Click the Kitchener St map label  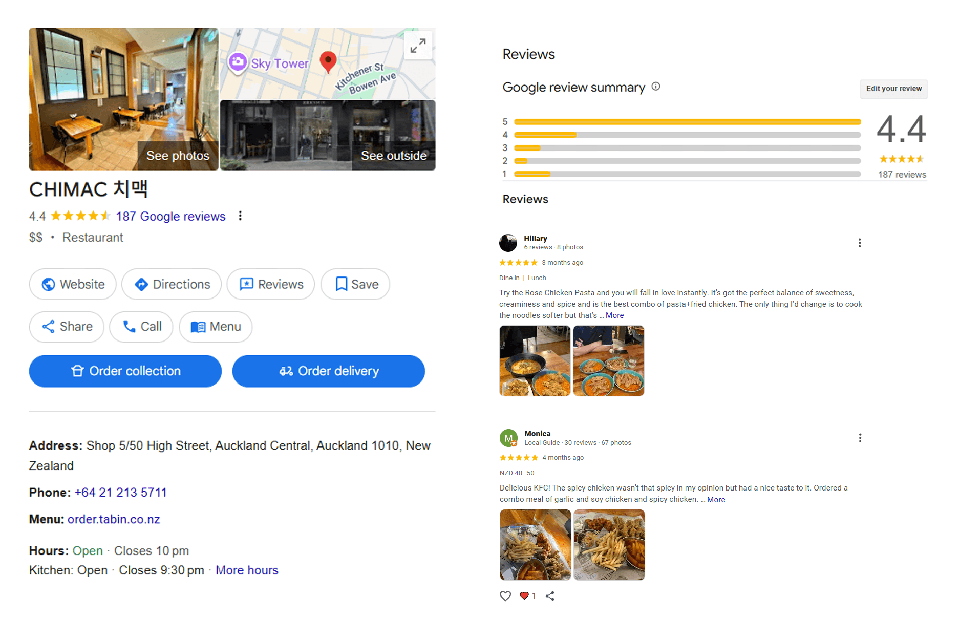(x=359, y=77)
